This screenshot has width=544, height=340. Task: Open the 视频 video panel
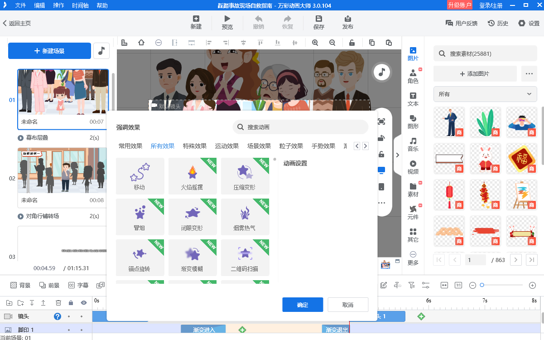click(x=413, y=167)
